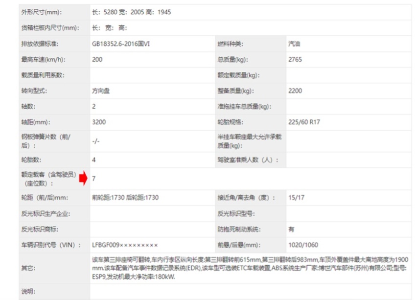Select fuel type value 汽油
This screenshot has width=417, height=300.
coord(294,44)
